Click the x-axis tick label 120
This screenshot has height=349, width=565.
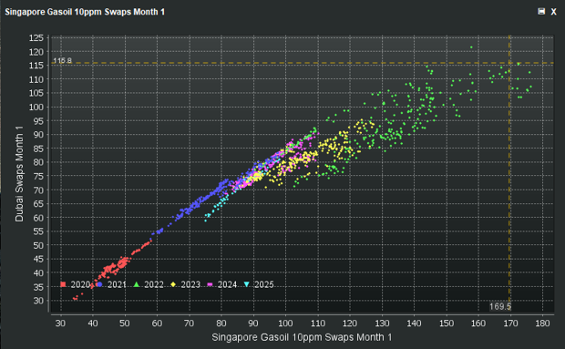[350, 323]
